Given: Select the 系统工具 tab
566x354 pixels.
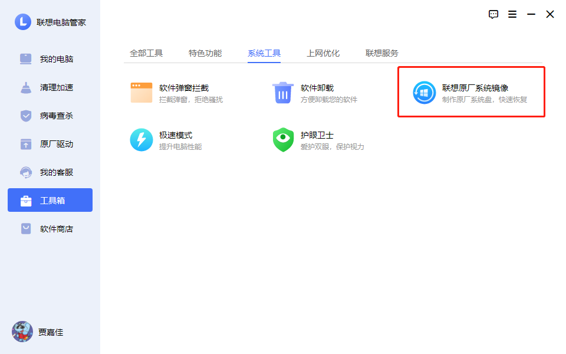Looking at the screenshot, I should (264, 53).
